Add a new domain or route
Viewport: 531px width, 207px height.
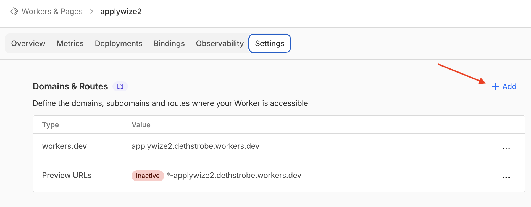click(504, 86)
